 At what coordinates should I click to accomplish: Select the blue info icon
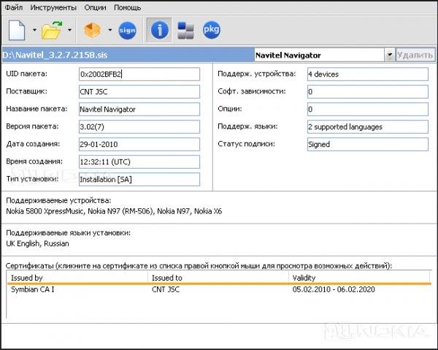(x=159, y=30)
